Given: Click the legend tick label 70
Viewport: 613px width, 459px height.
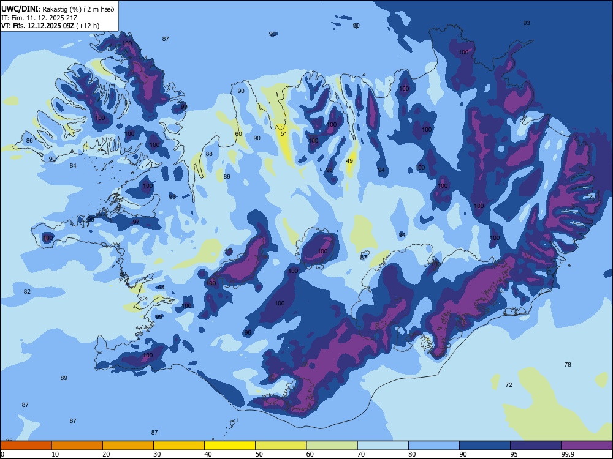Looking at the screenshot, I should click(x=361, y=454).
